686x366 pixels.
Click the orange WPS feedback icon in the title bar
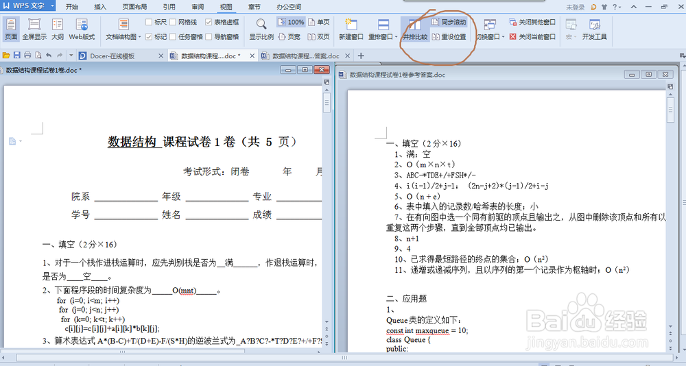593,7
